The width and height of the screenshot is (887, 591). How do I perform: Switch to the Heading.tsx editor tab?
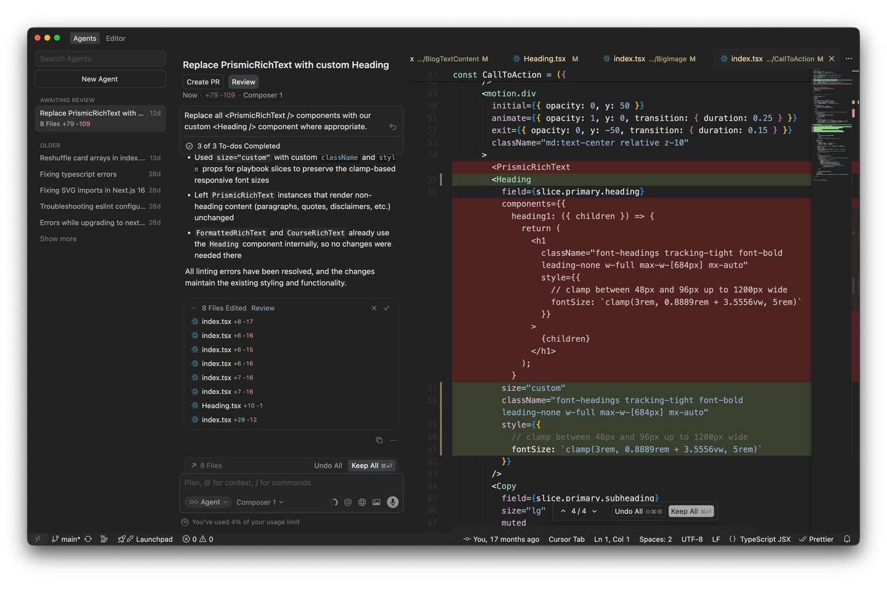pos(545,59)
